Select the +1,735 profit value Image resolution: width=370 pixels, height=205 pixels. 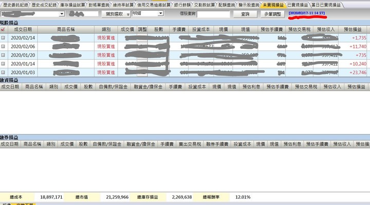point(359,38)
